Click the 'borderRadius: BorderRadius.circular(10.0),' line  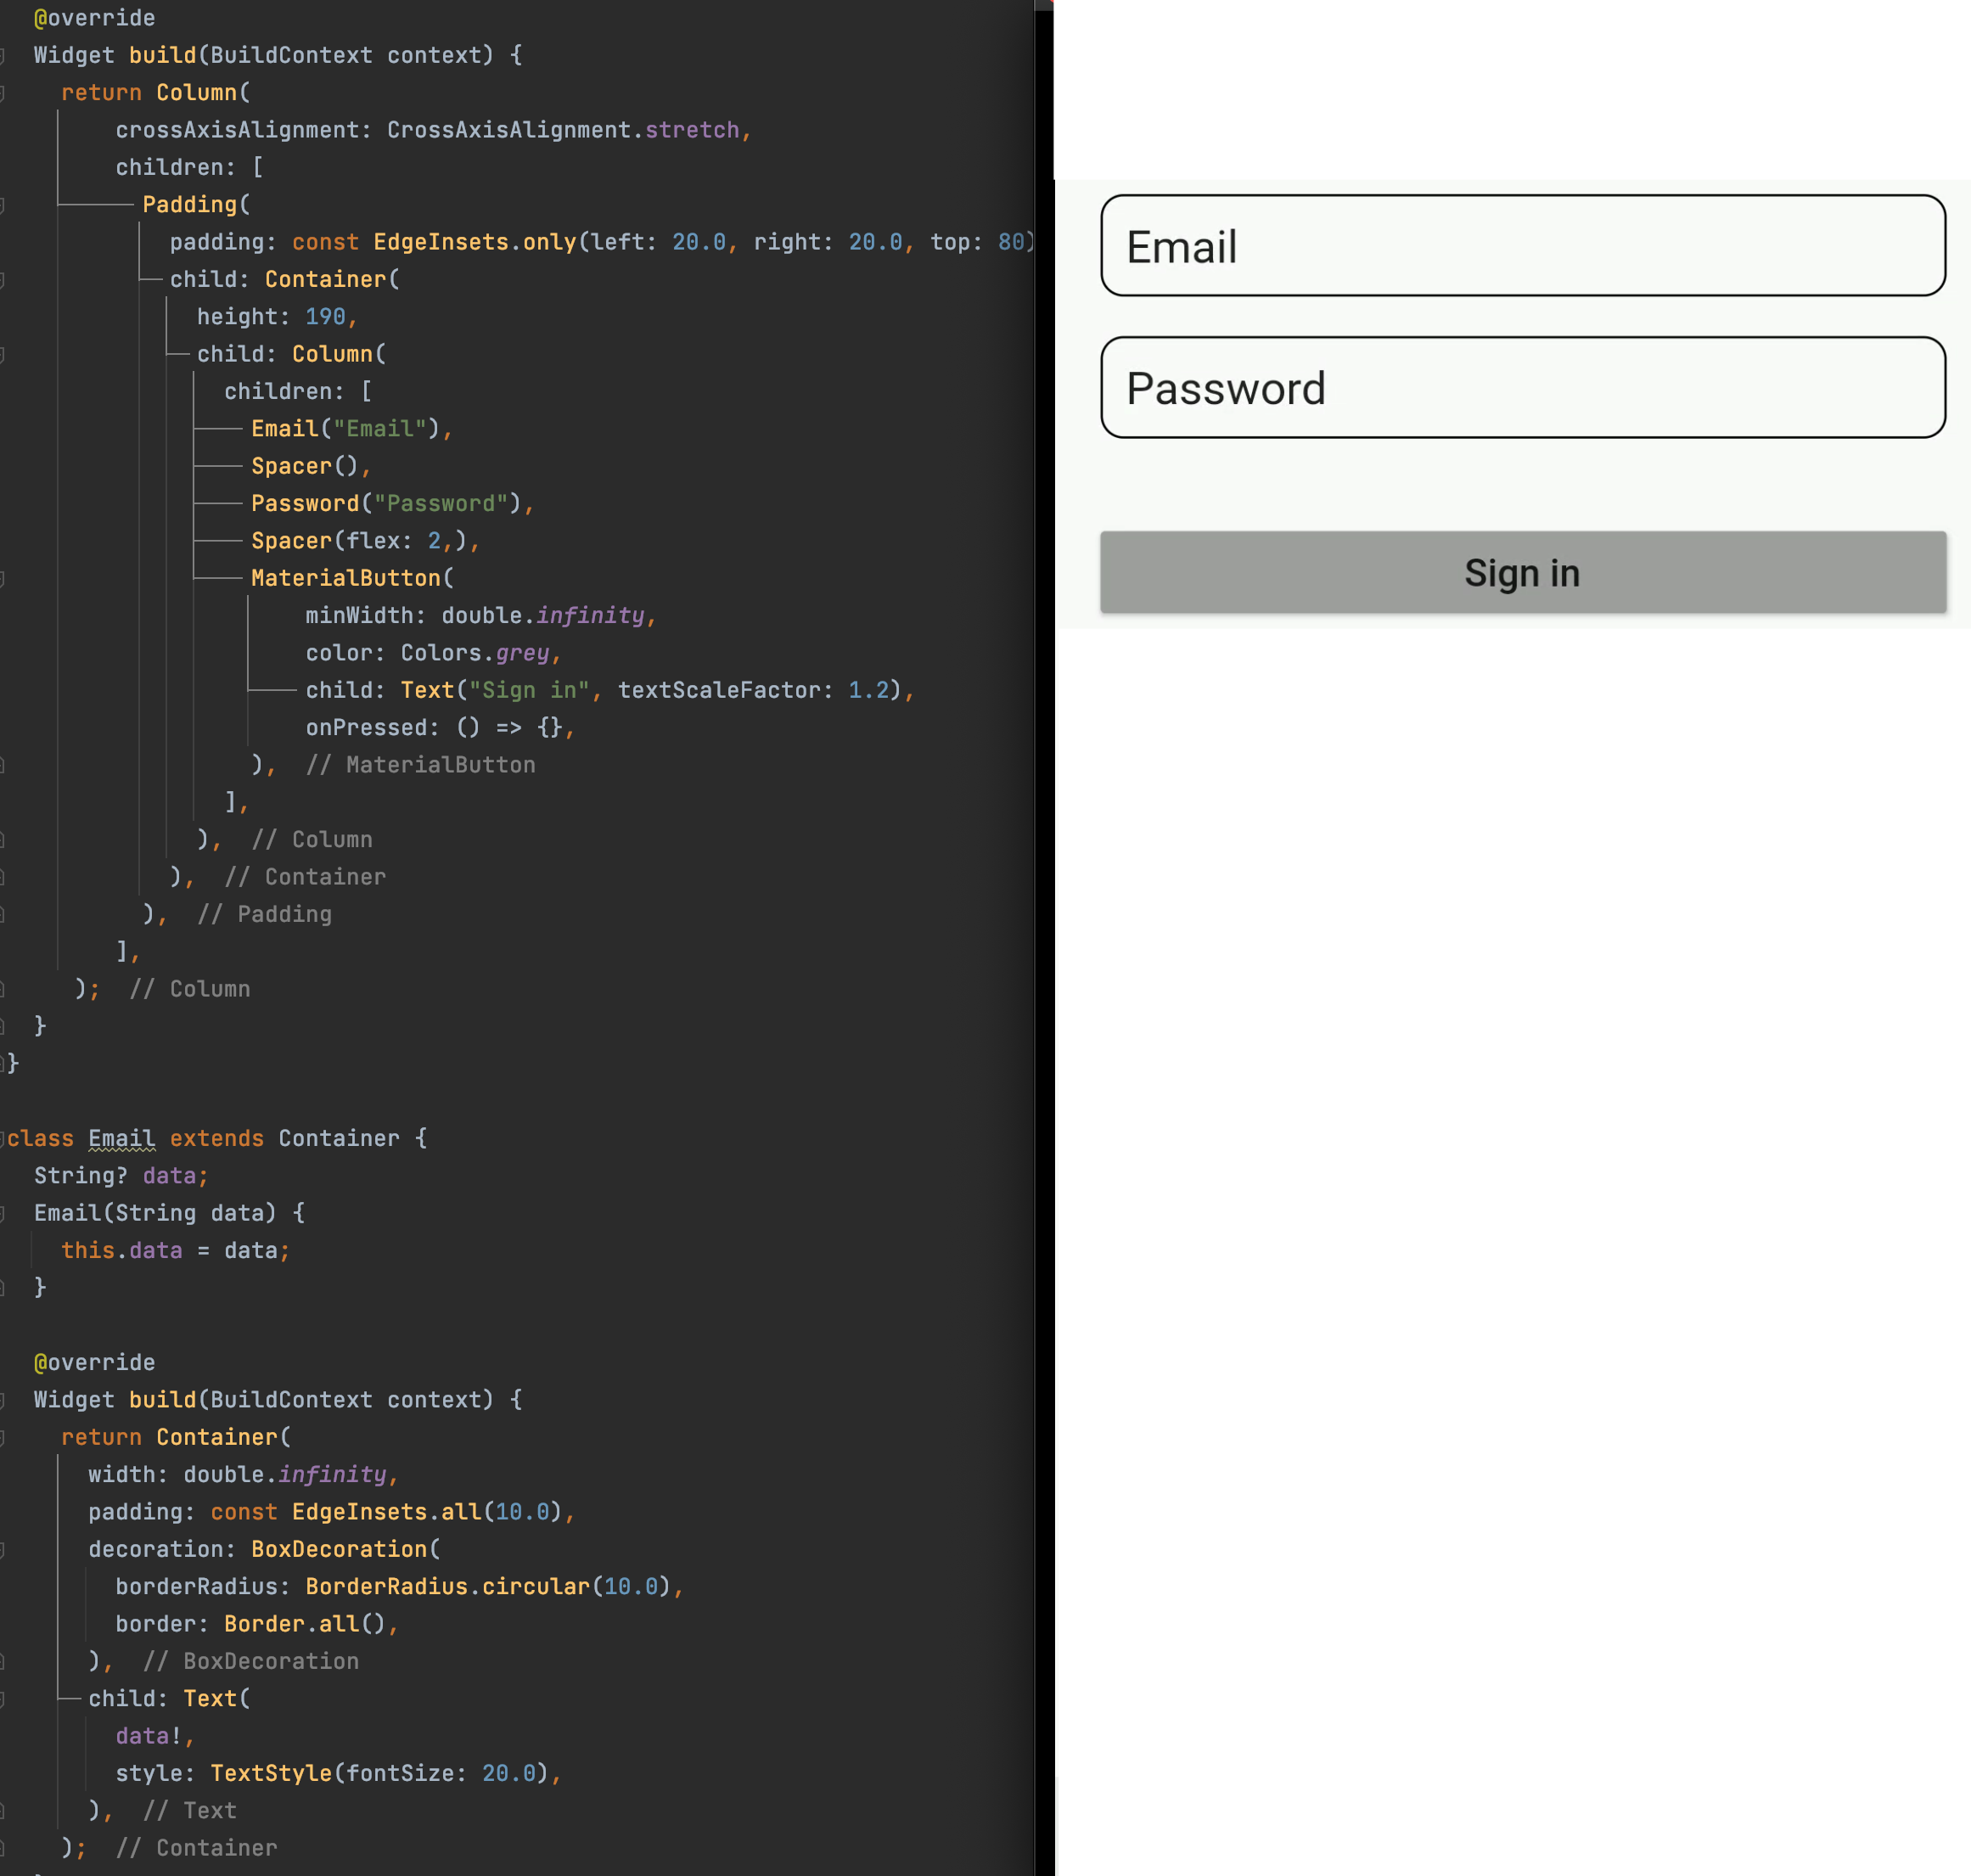click(x=399, y=1587)
